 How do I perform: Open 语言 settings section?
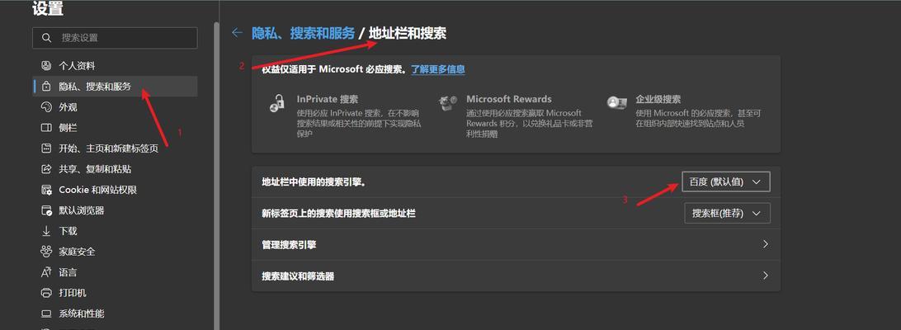click(x=116, y=272)
